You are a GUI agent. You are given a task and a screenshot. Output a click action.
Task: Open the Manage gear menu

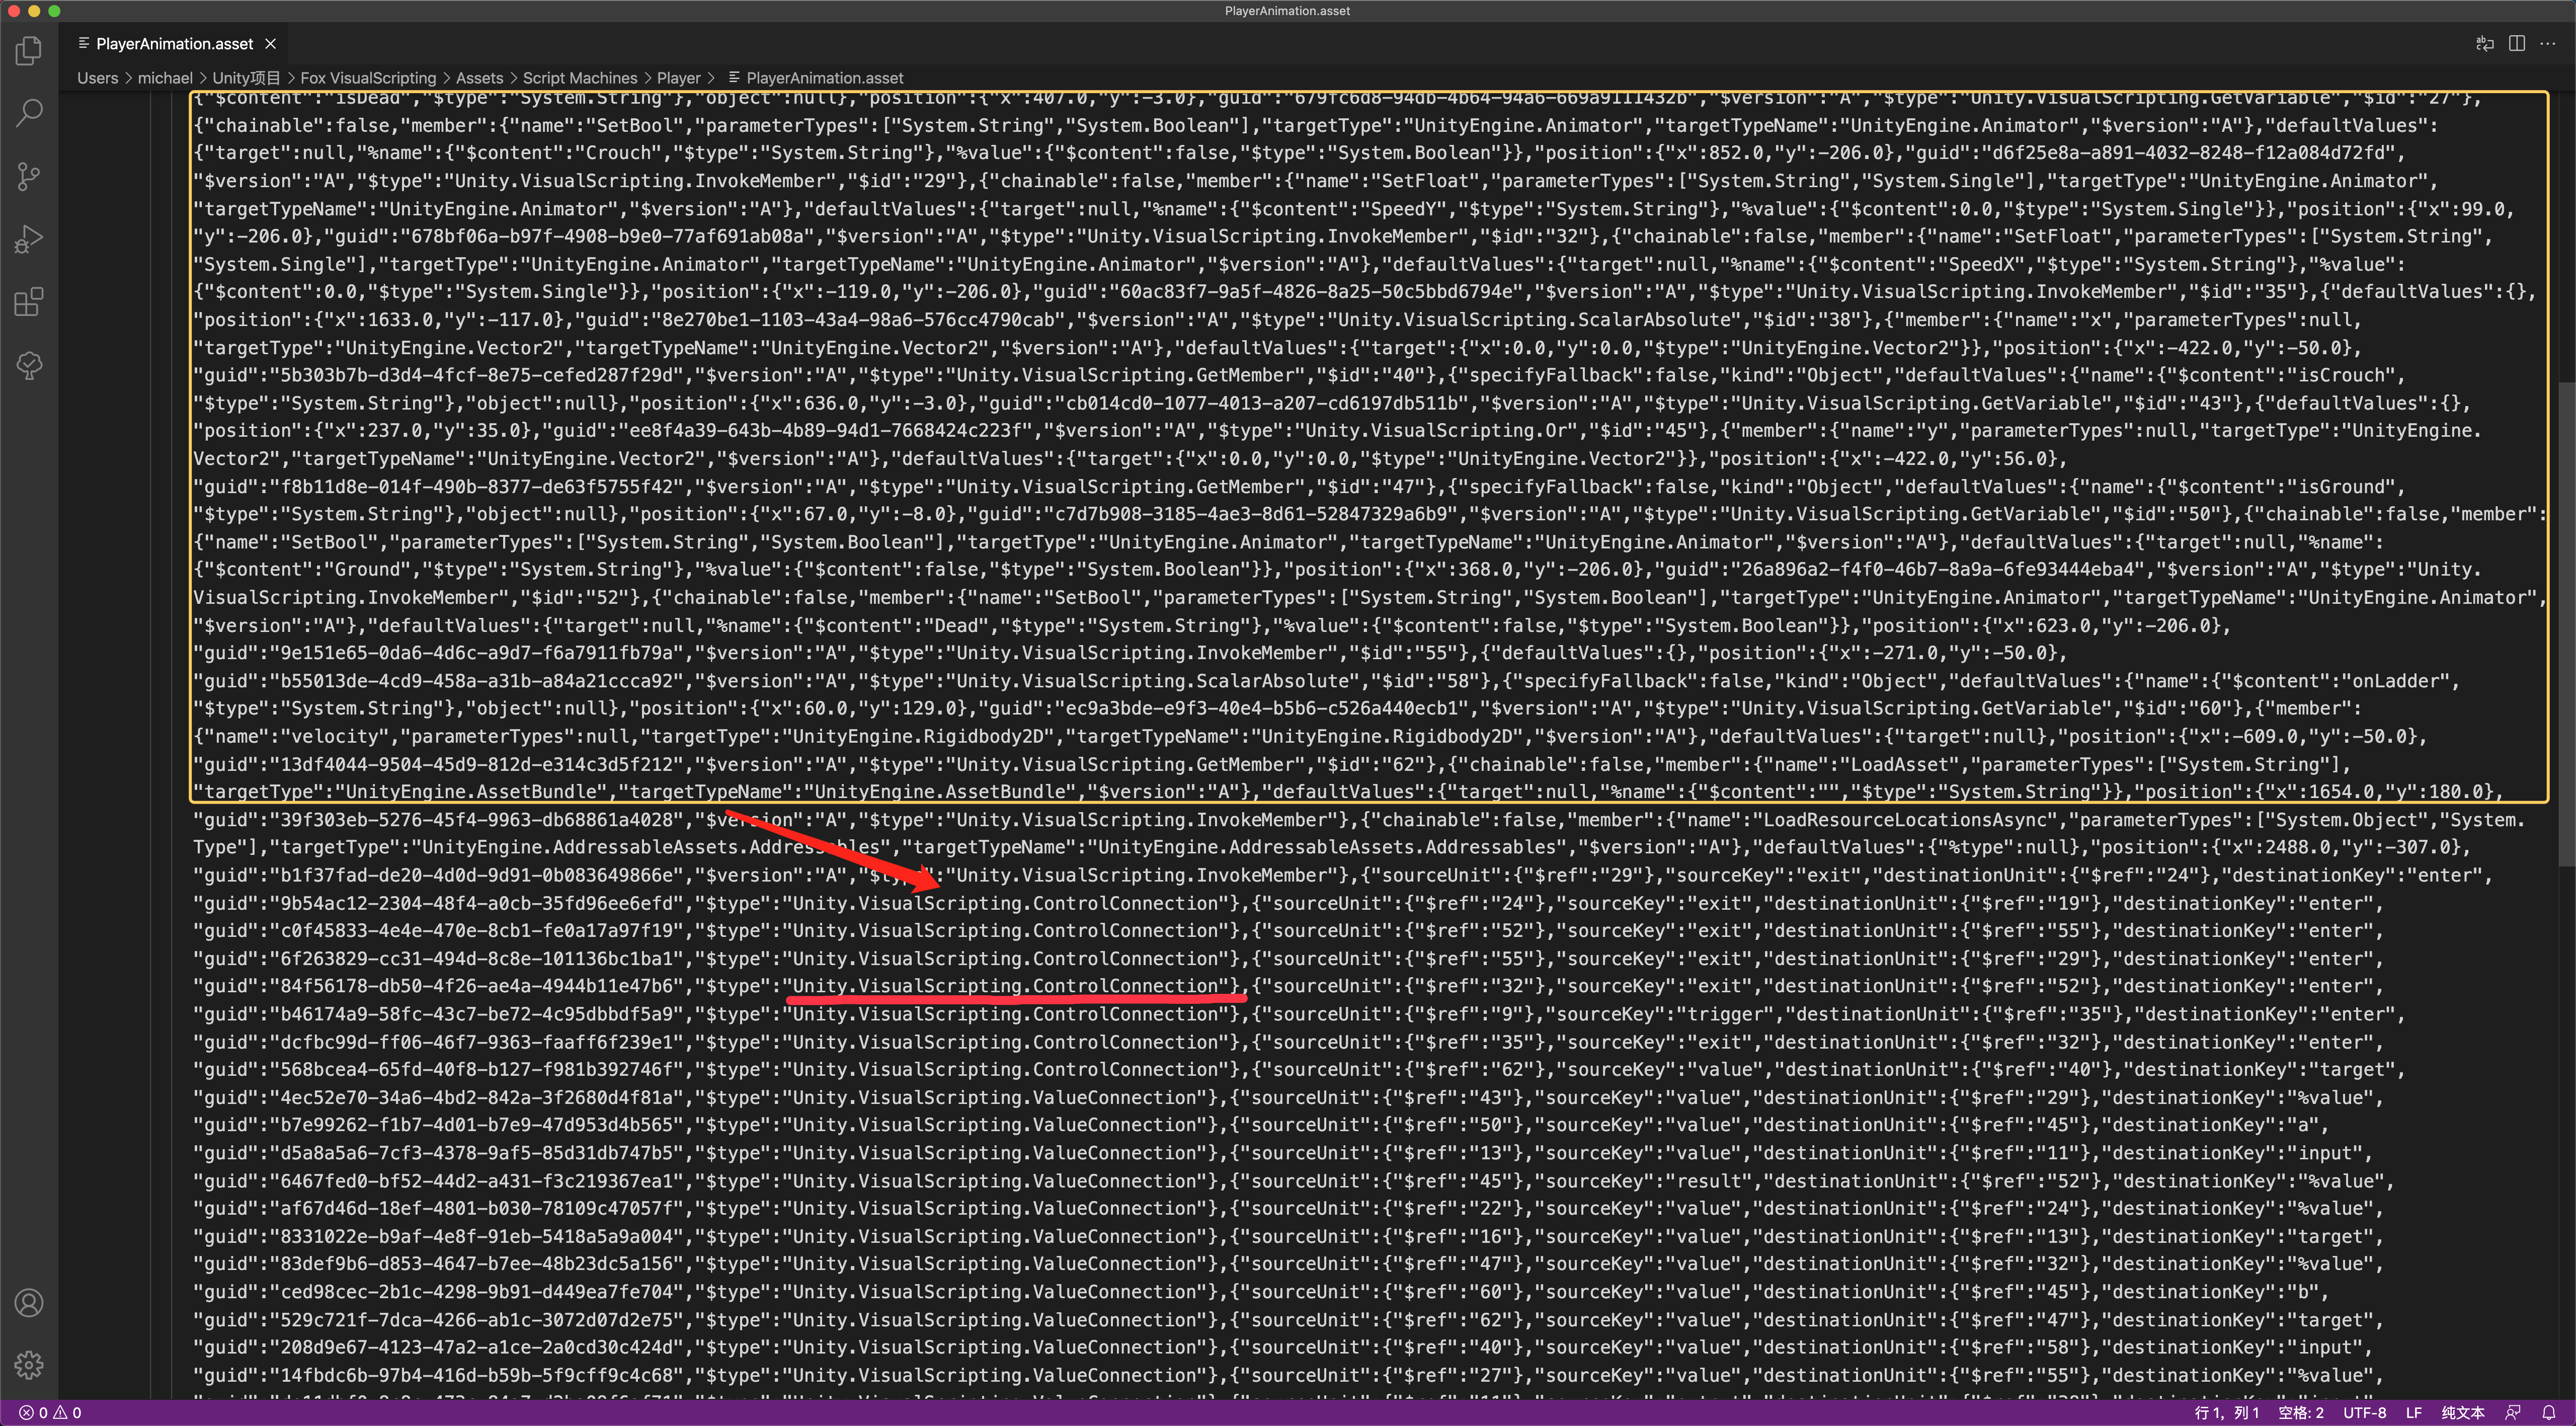pyautogui.click(x=29, y=1364)
